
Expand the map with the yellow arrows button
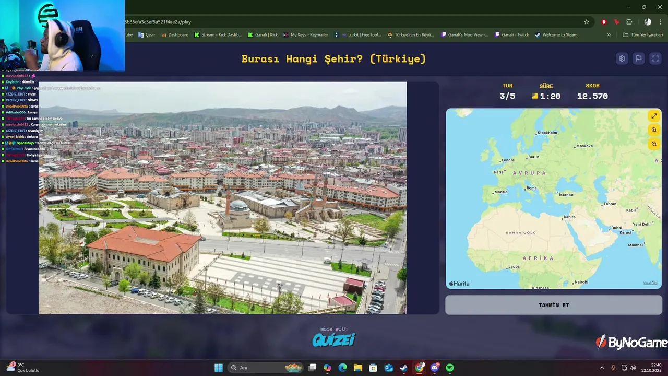pos(654,116)
